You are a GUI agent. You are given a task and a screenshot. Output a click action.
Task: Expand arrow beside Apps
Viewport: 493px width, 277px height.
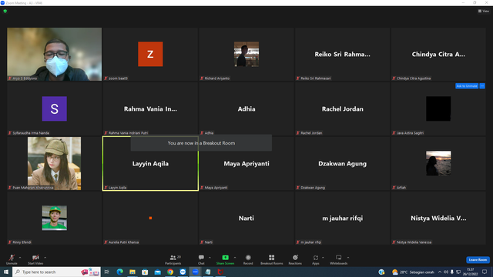point(323,258)
